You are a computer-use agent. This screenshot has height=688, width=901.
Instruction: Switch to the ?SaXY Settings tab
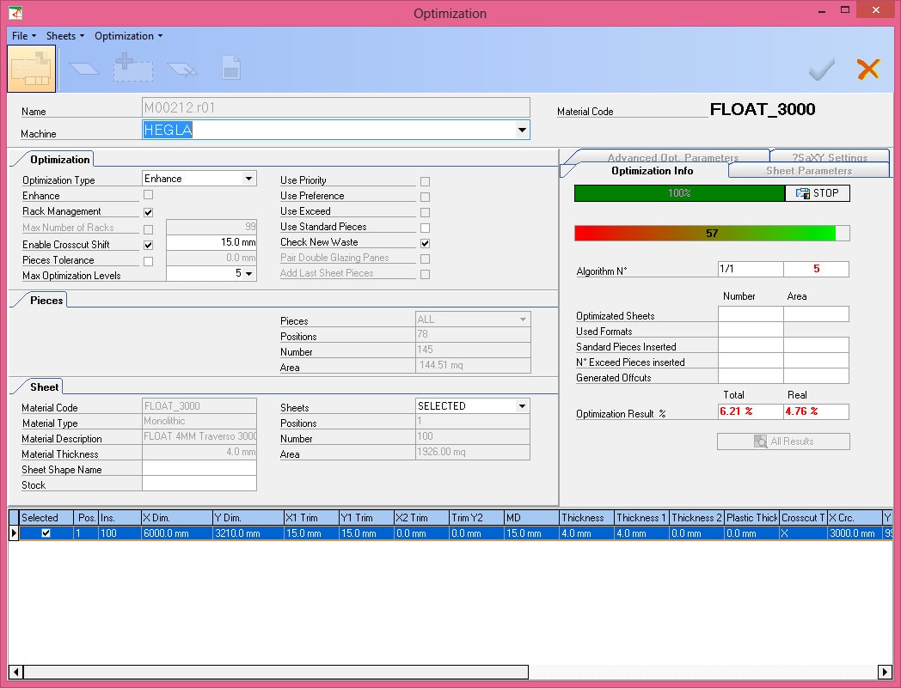coord(830,157)
